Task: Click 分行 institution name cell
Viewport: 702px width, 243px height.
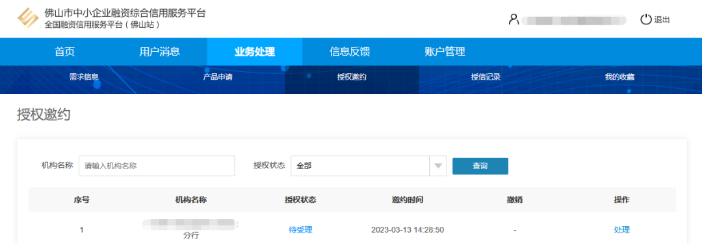Action: (190, 229)
